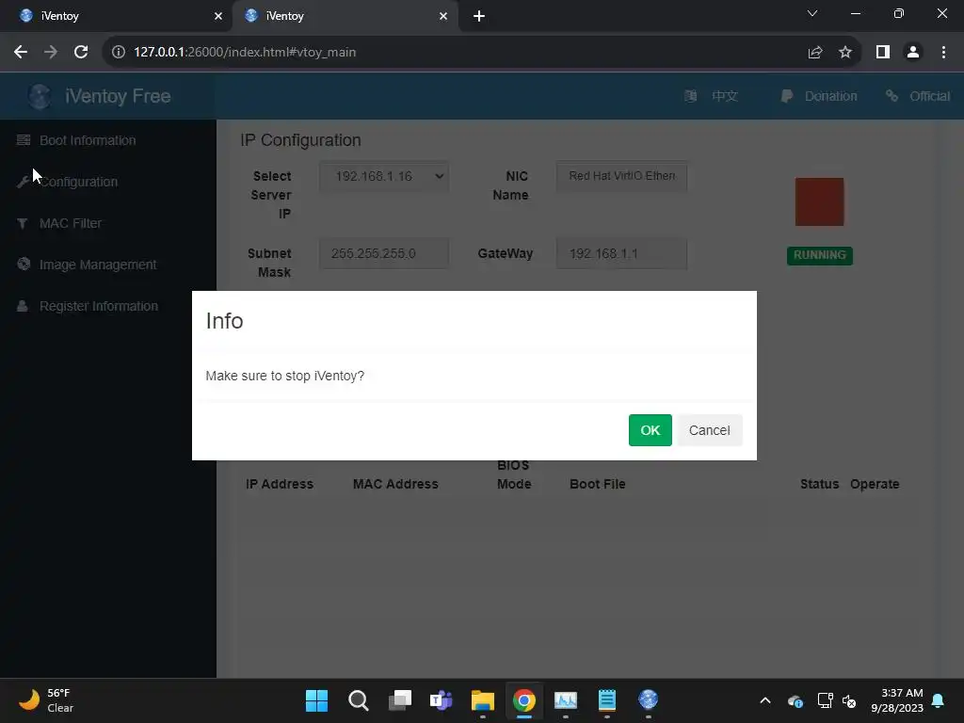Show hidden system tray icons
Image resolution: width=964 pixels, height=723 pixels.
tap(764, 700)
